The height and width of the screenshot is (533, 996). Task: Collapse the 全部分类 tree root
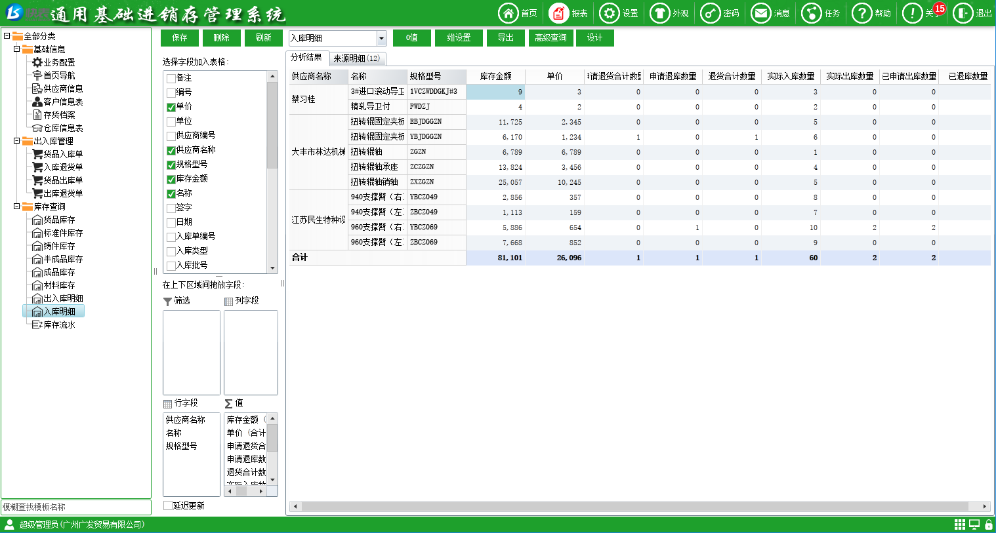(7, 36)
